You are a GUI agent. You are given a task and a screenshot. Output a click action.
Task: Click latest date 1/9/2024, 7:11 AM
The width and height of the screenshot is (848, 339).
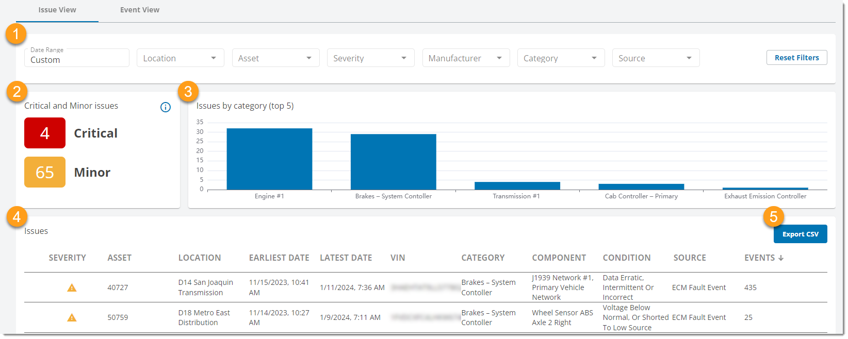[350, 317]
